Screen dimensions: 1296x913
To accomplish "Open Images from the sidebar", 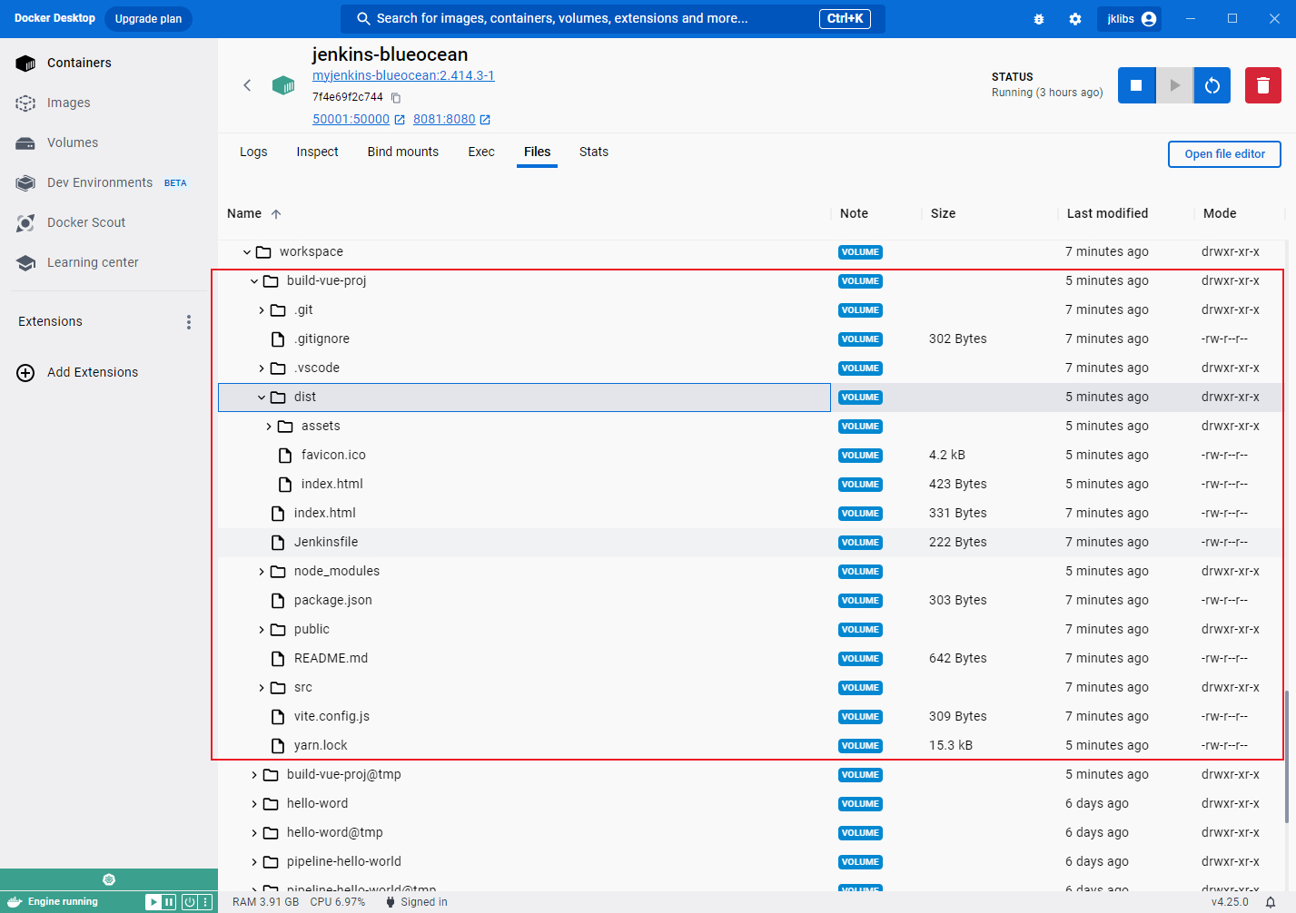I will point(109,103).
